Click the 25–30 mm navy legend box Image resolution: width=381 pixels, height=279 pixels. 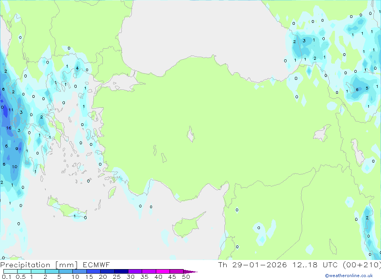point(121,271)
